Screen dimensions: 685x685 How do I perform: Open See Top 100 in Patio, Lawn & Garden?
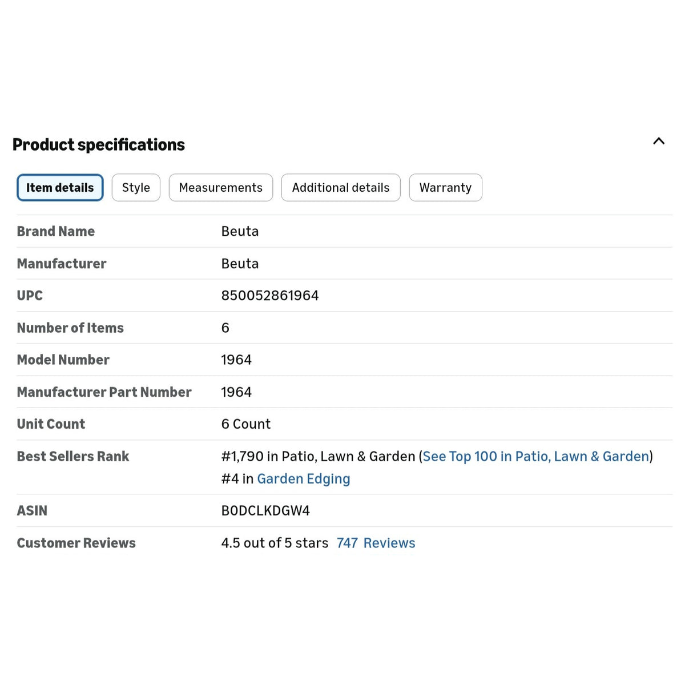[x=536, y=457]
